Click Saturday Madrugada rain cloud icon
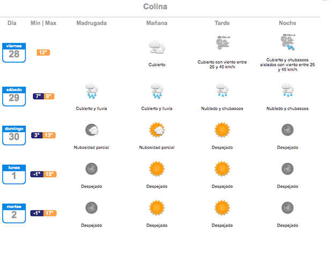 pyautogui.click(x=92, y=90)
